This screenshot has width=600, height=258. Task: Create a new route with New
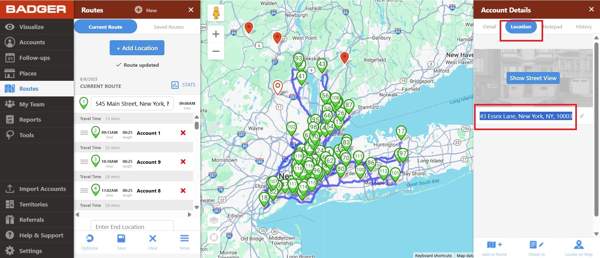[146, 10]
